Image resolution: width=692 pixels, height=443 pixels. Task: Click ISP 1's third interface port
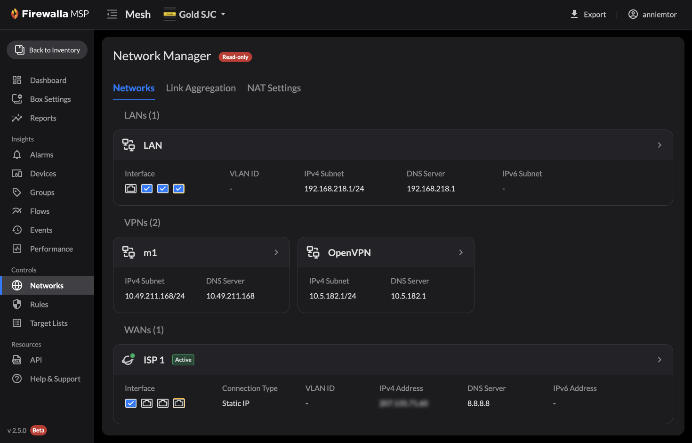[x=163, y=403]
